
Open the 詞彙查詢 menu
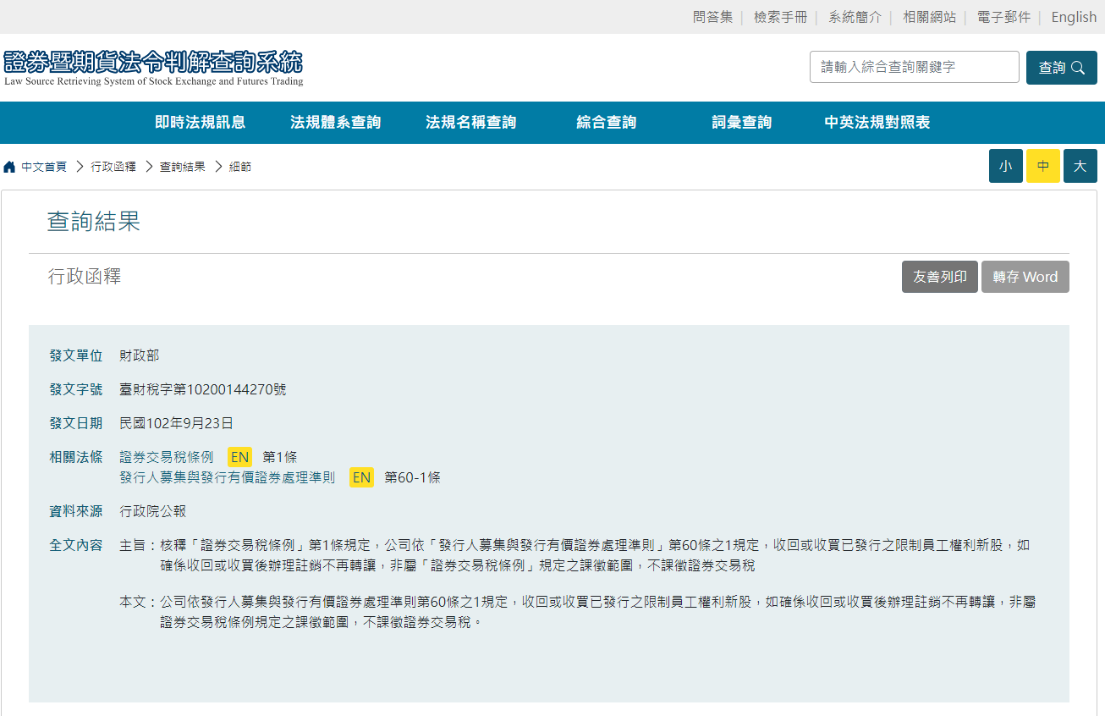click(742, 123)
